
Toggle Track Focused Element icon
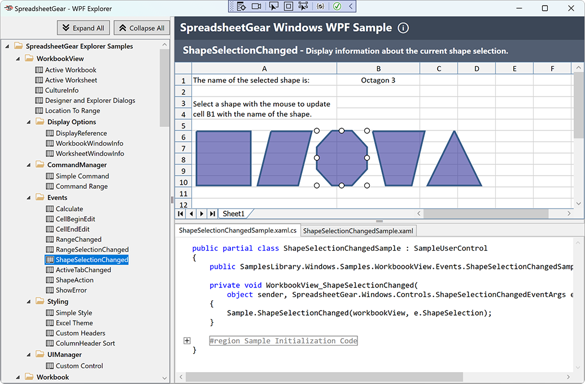(303, 6)
